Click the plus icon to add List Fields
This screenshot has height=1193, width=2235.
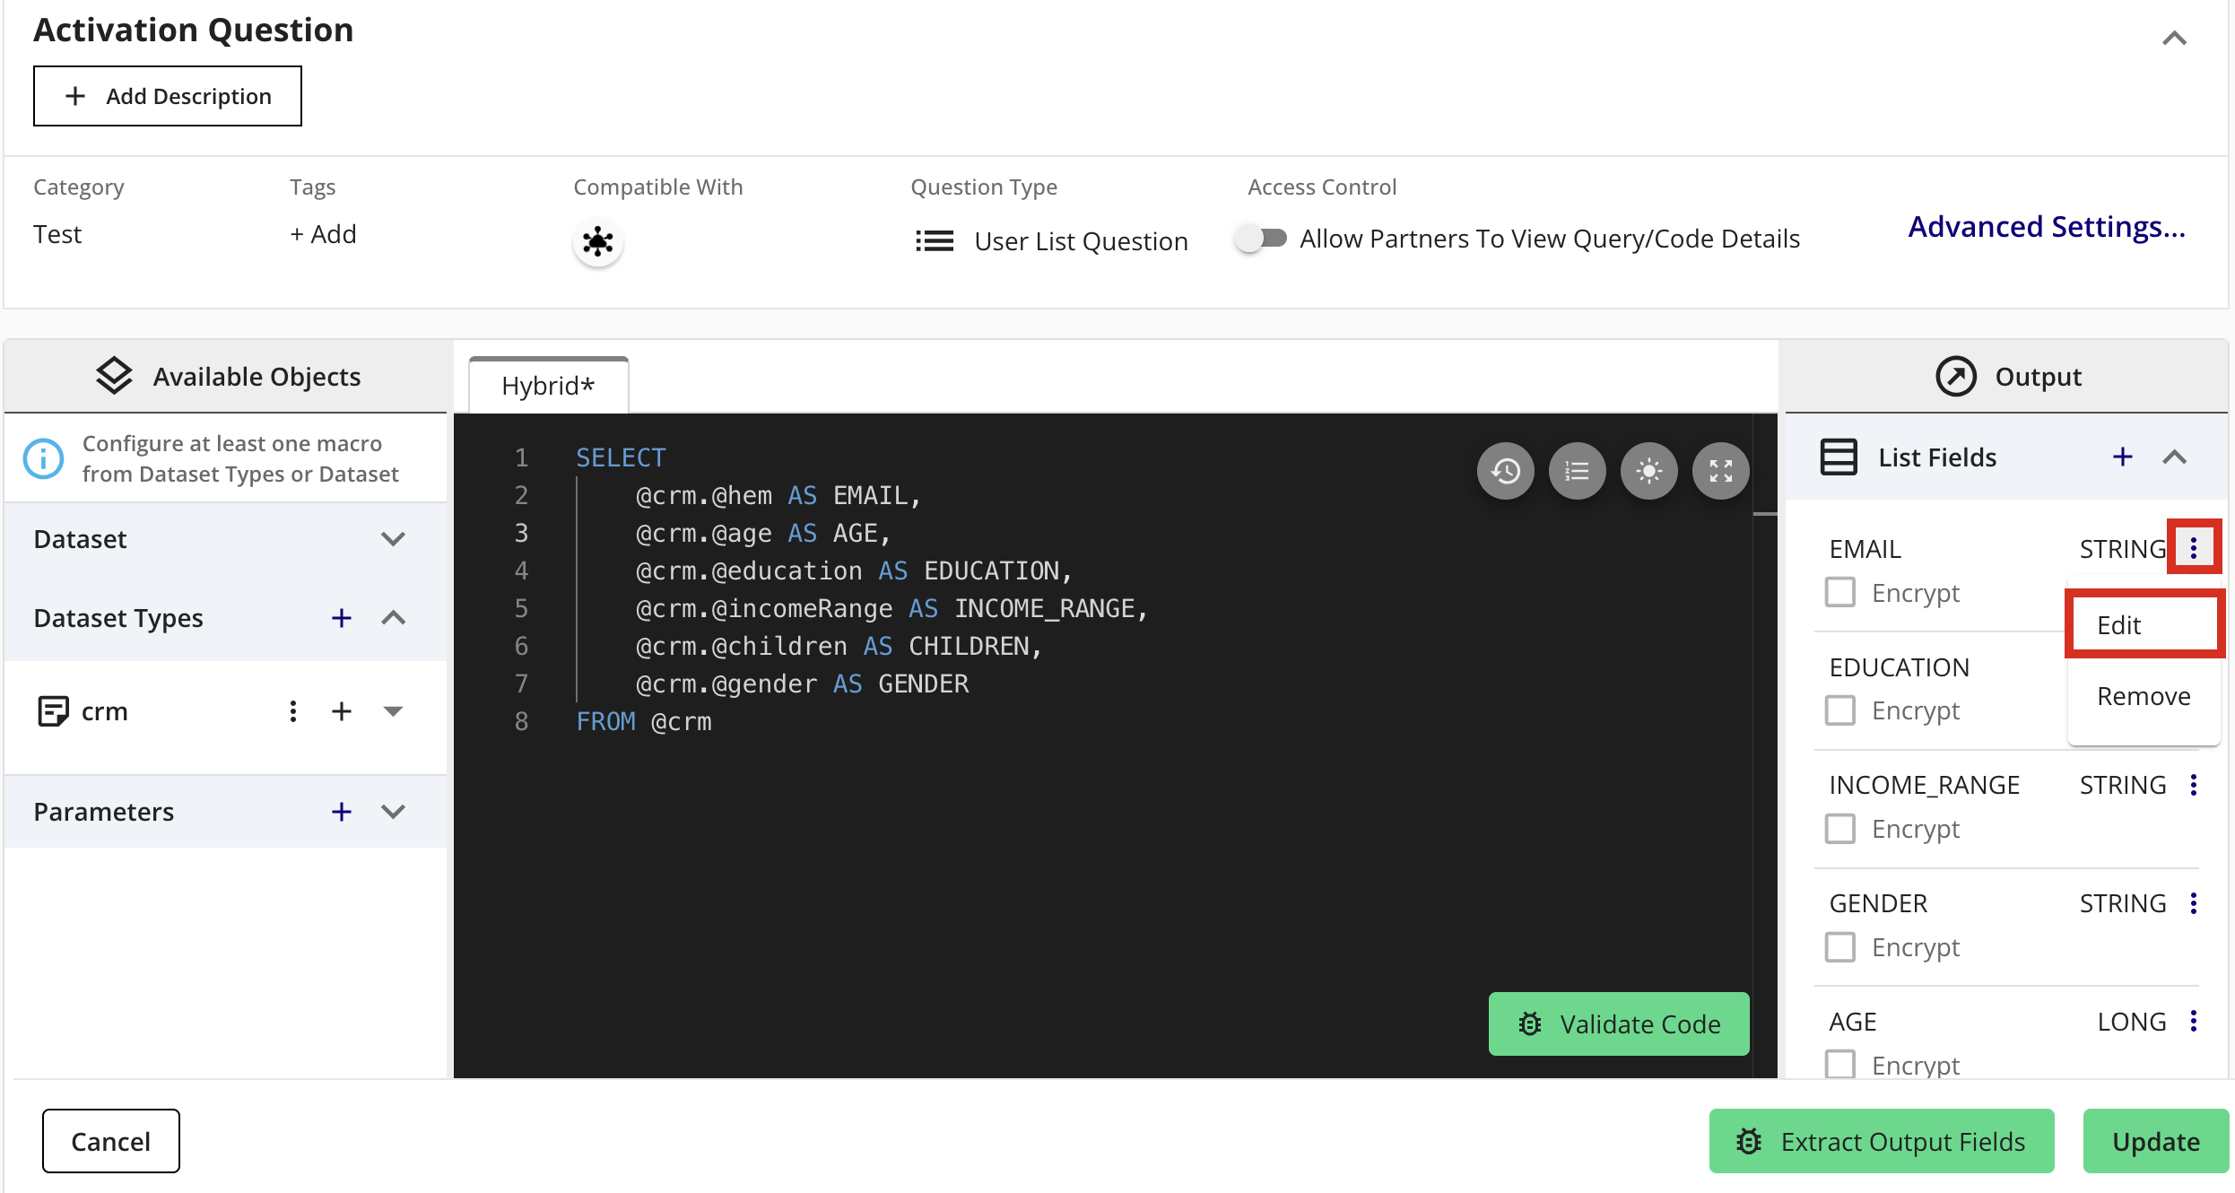tap(2122, 456)
